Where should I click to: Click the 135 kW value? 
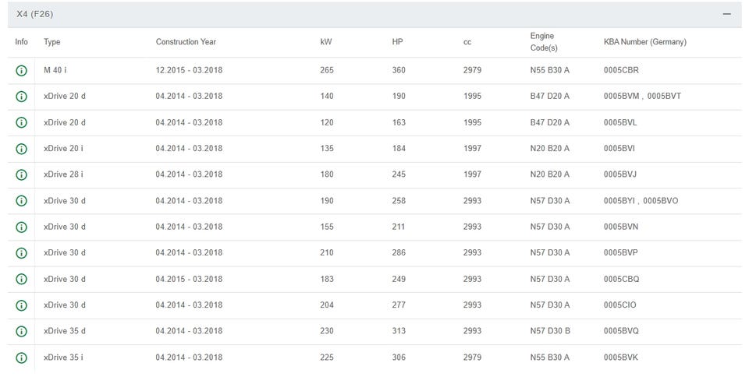[327, 148]
